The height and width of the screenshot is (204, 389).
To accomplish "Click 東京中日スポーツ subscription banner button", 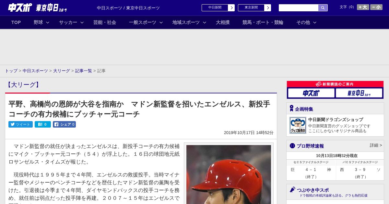I will (x=359, y=93).
